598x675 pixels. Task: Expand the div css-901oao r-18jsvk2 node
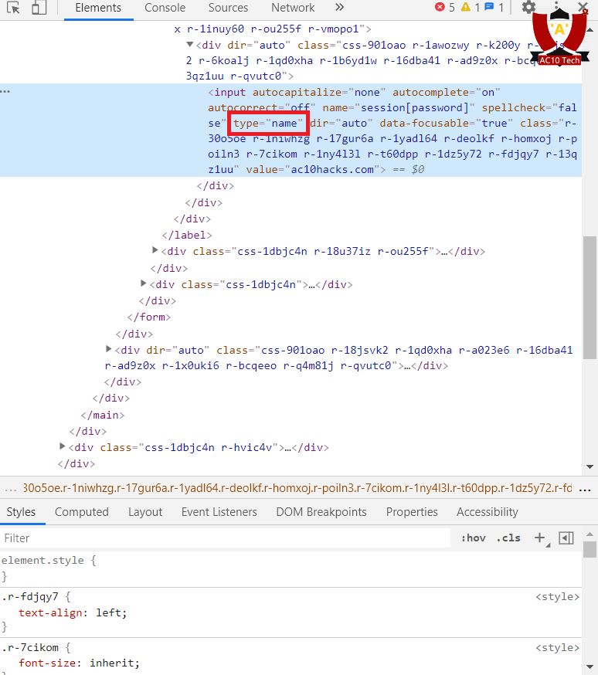click(108, 349)
